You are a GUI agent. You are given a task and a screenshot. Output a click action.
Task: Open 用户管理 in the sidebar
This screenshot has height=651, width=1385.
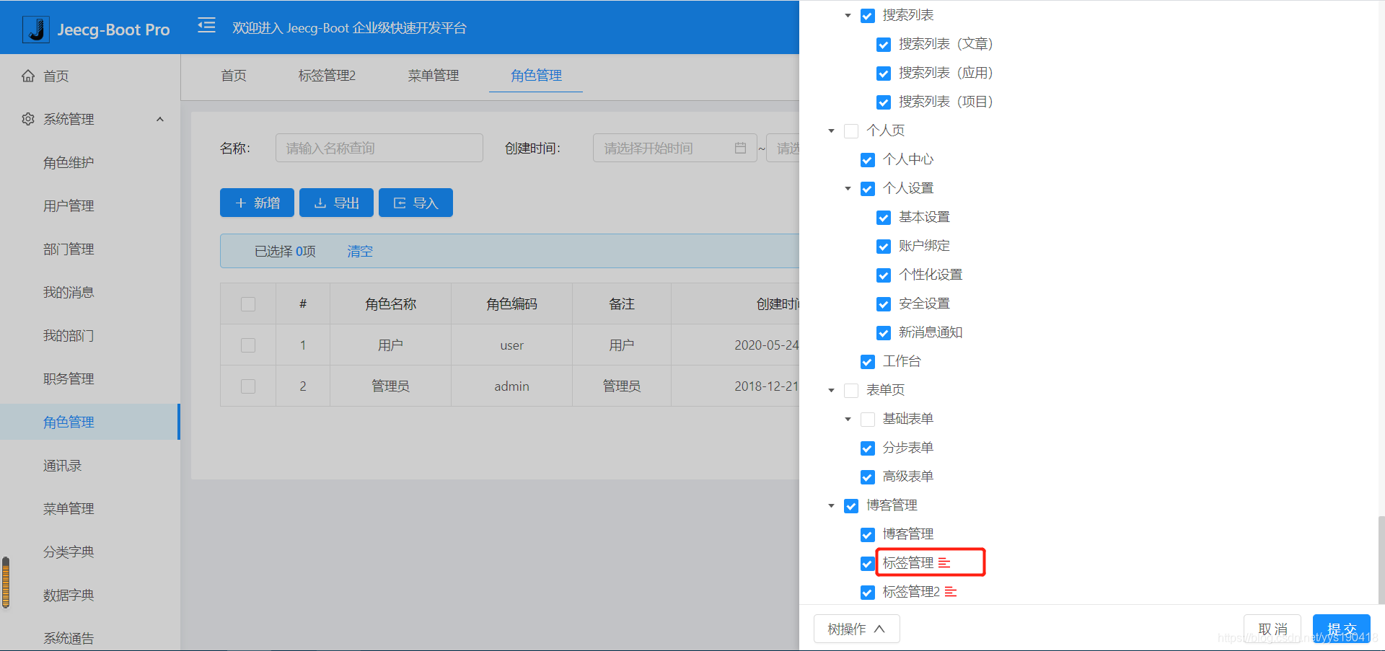coord(69,205)
